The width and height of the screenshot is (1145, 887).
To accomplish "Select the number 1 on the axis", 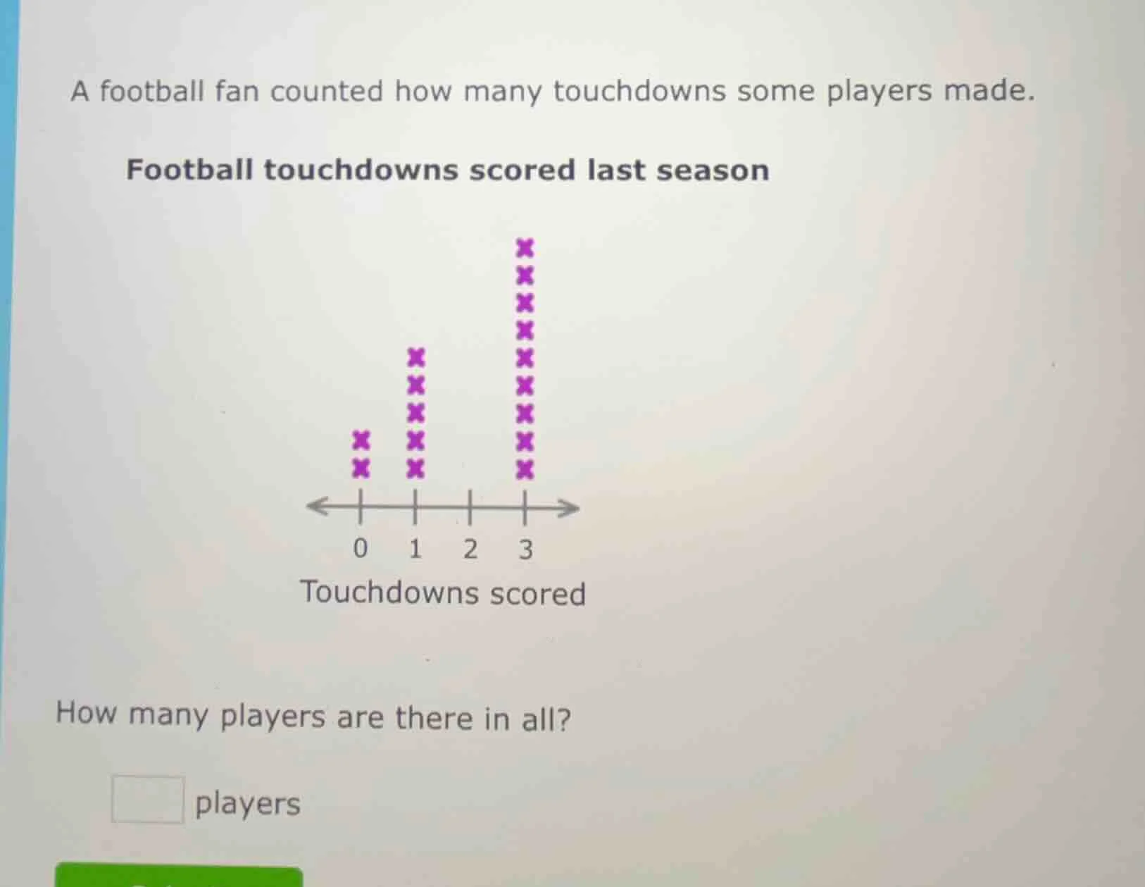I will coord(415,548).
